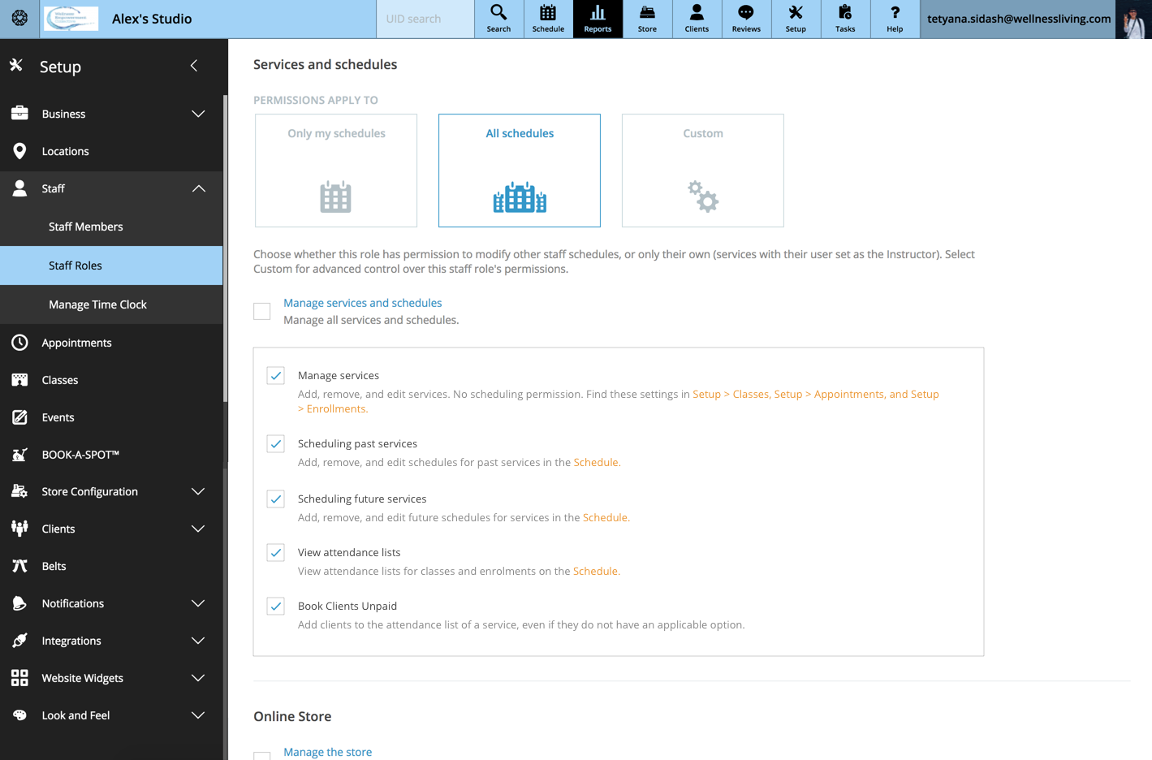Viewport: 1152px width, 760px height.
Task: Click the BOOK-A-SPOT bike icon
Action: [x=19, y=455]
